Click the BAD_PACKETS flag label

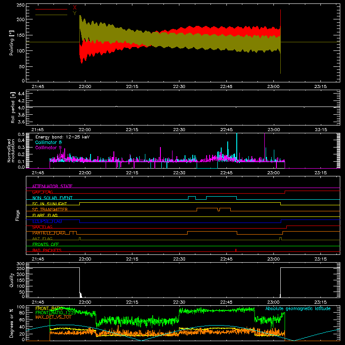click(47, 250)
